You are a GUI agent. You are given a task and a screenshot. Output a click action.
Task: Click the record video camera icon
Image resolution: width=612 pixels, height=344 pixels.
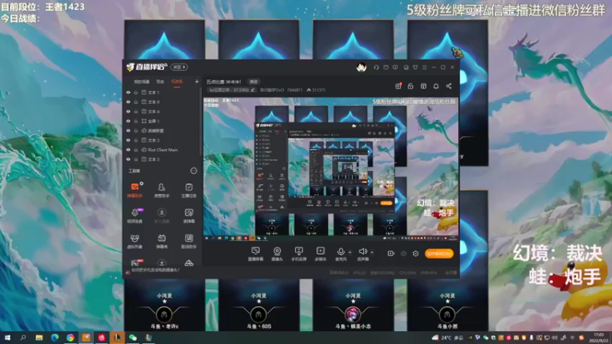click(391, 254)
